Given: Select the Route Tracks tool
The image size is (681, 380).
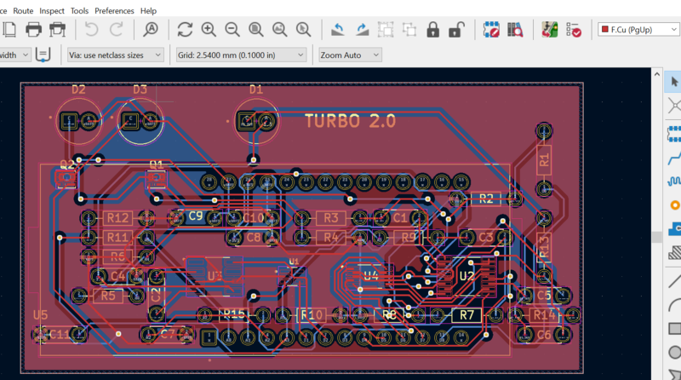Looking at the screenshot, I should [674, 158].
